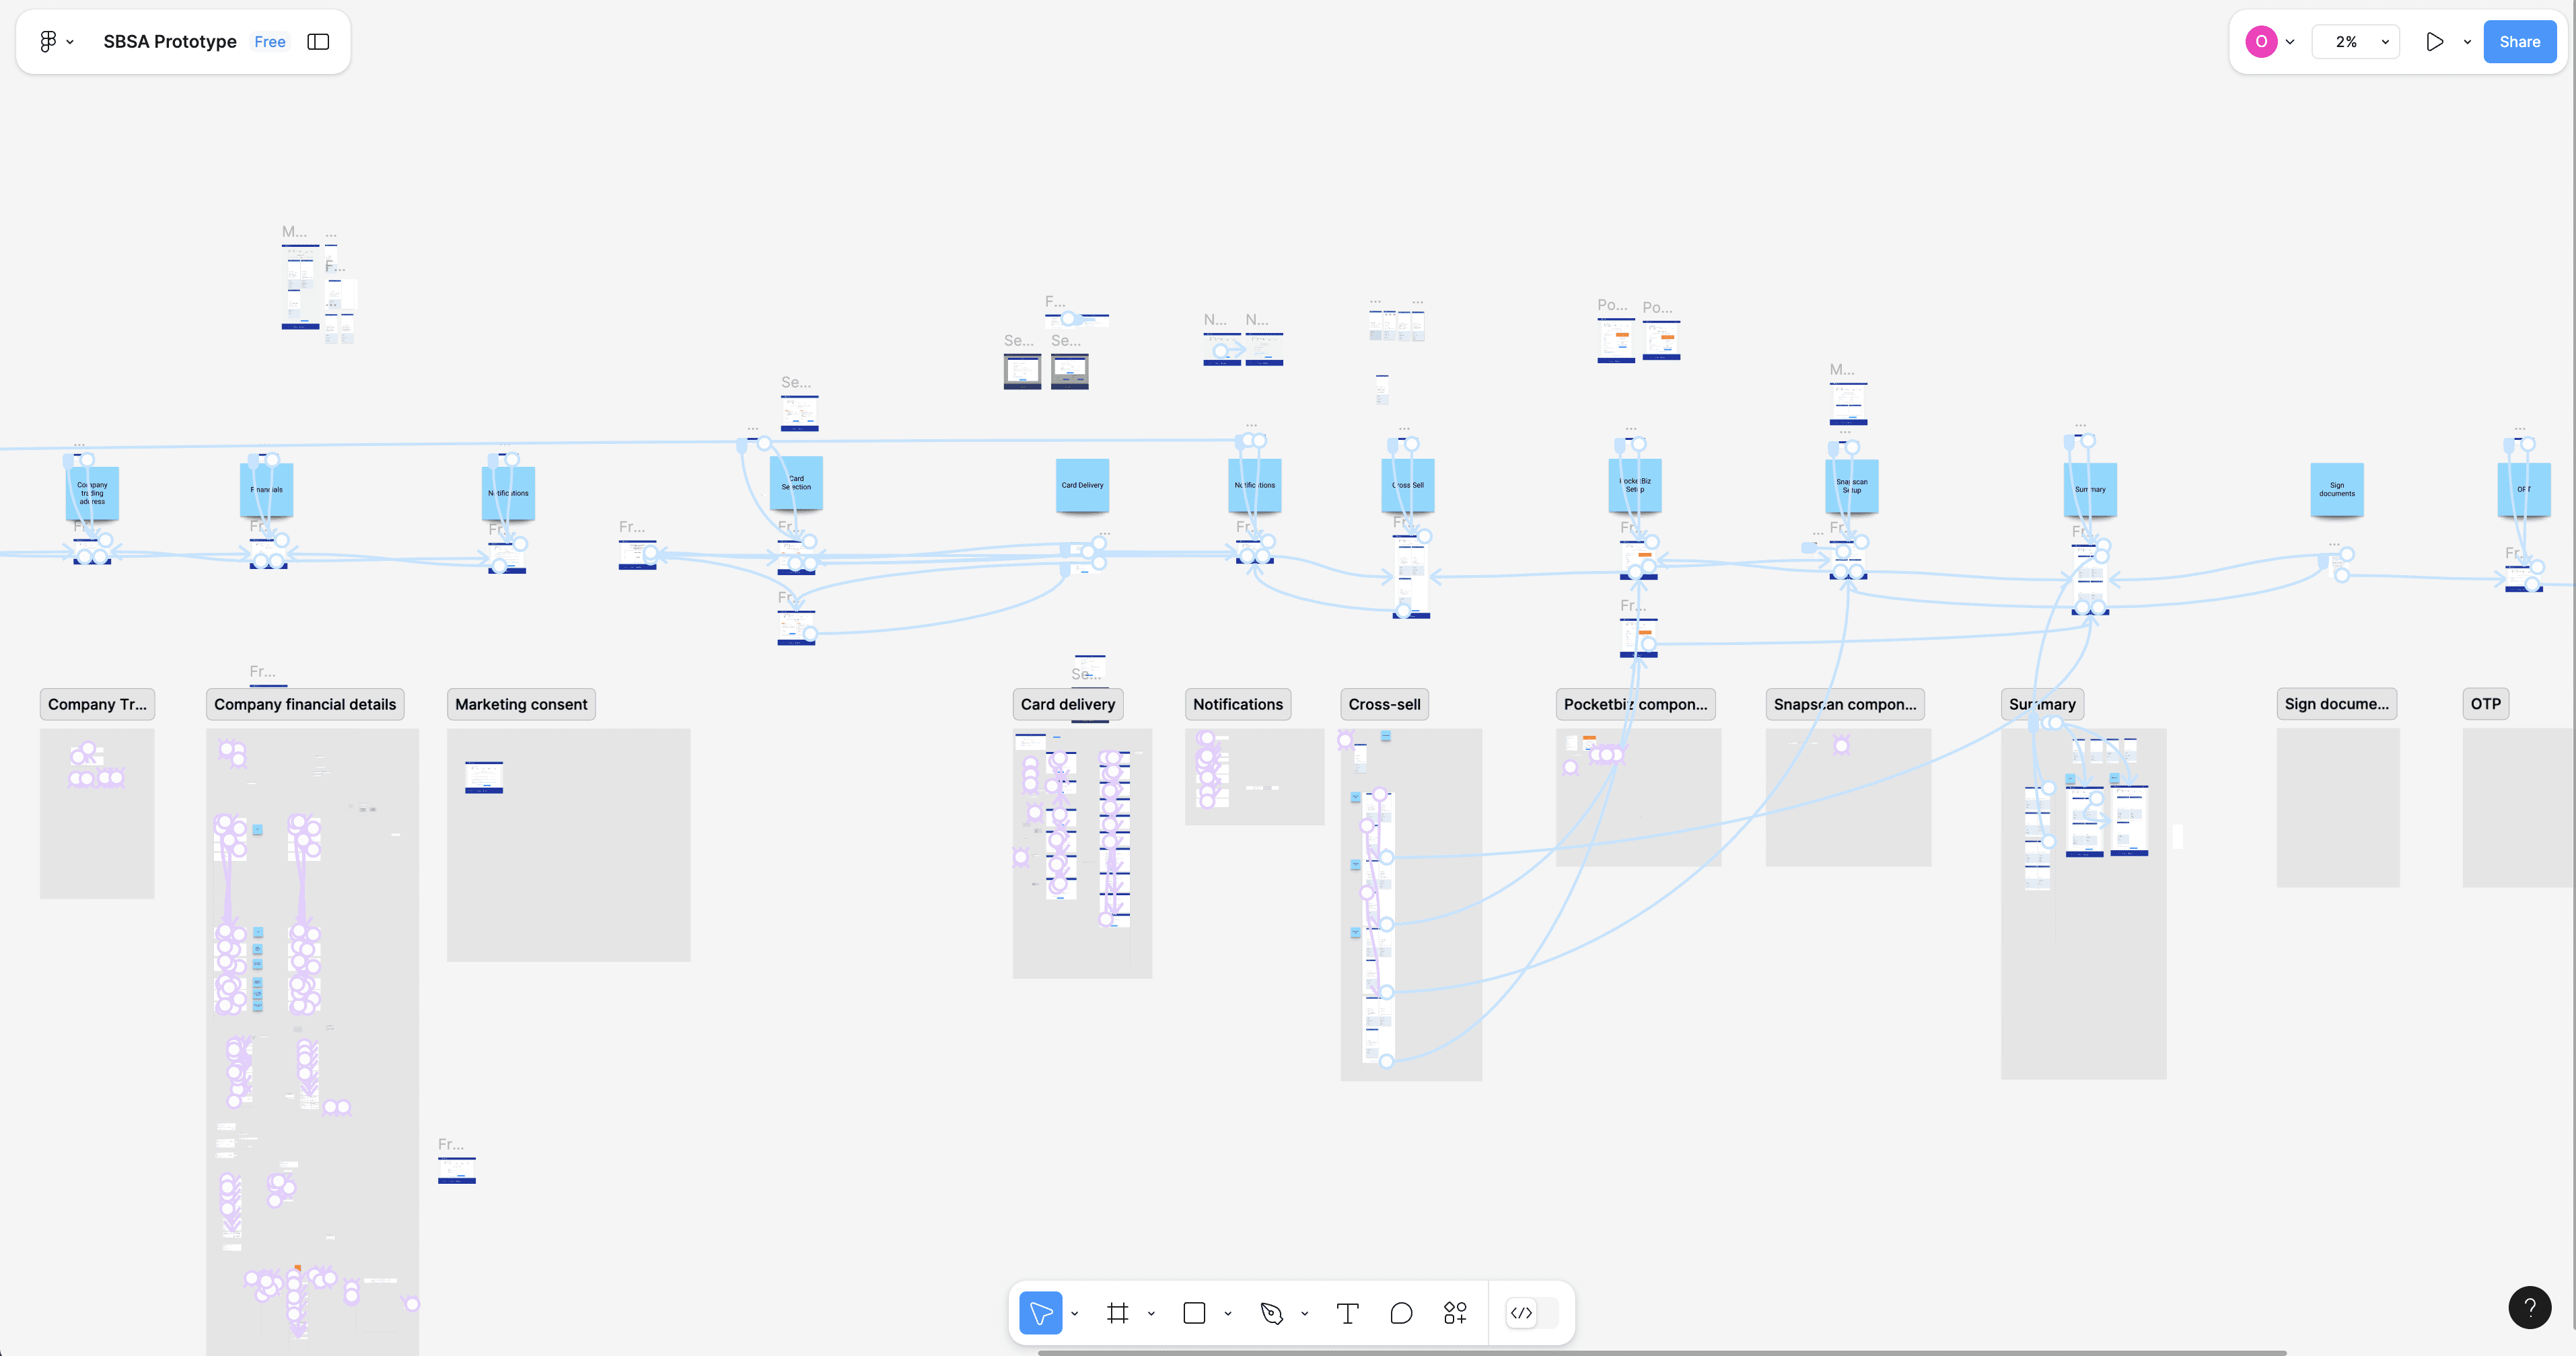This screenshot has height=1356, width=2576.
Task: Present the prototype with play button
Action: (2435, 42)
